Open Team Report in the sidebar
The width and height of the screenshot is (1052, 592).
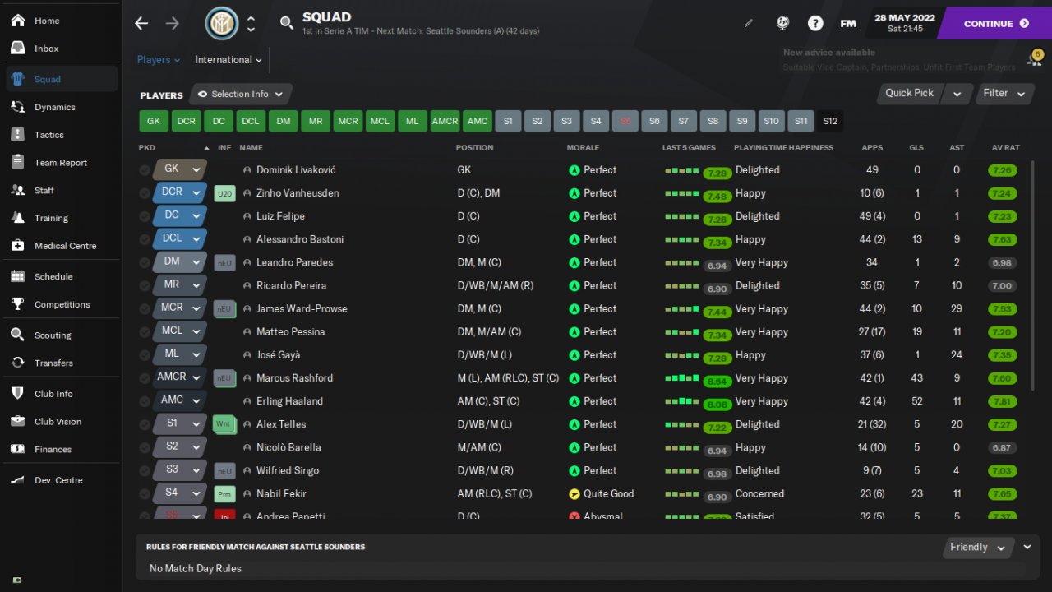[62, 163]
